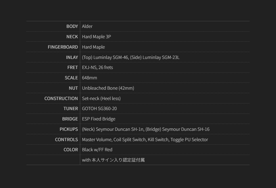This screenshot has height=188, width=276.
Task: Click the EXJ-NS, 26 frets value
Action: click(97, 68)
